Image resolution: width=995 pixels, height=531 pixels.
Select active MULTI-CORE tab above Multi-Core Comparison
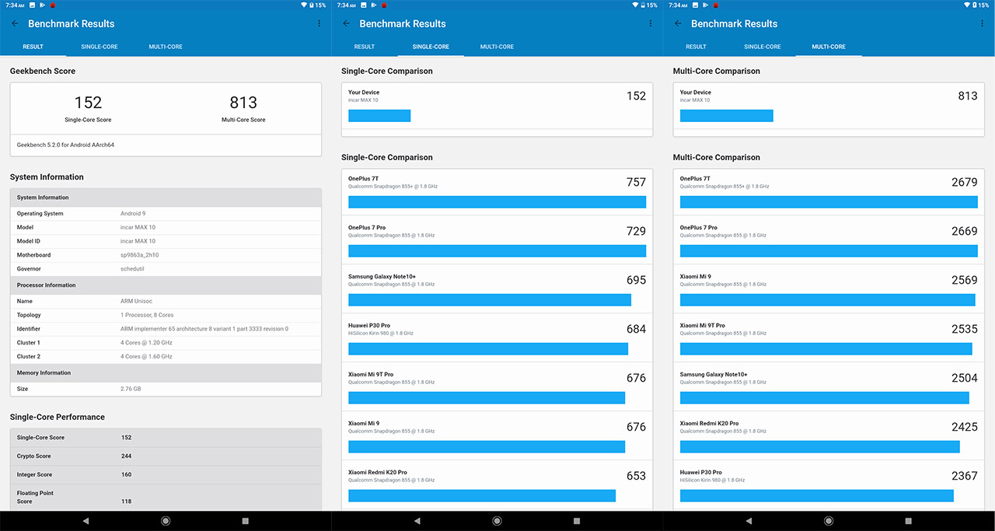[829, 47]
